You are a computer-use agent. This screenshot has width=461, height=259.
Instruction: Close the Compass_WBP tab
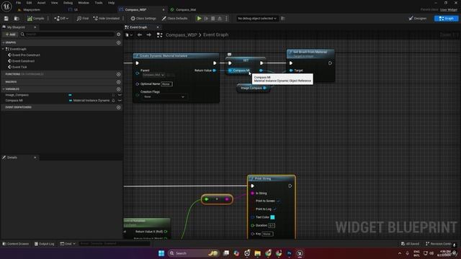(x=164, y=9)
